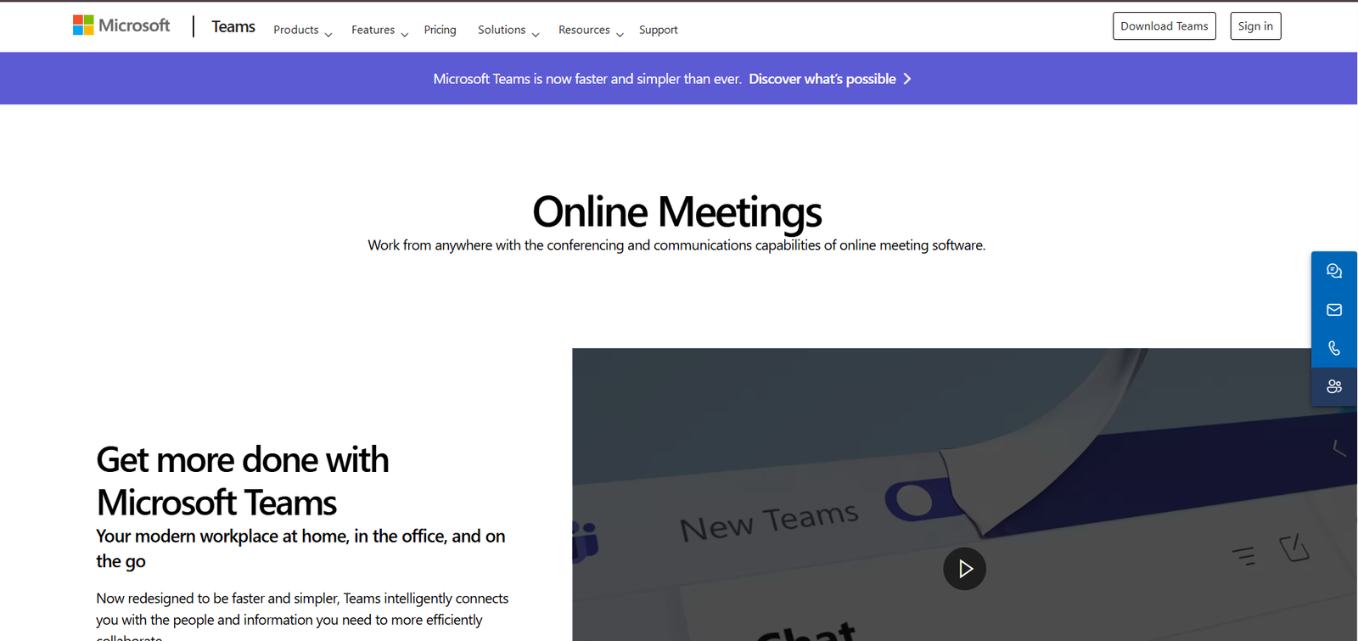The height and width of the screenshot is (641, 1358).
Task: Go to the Teams home link
Action: click(x=233, y=27)
